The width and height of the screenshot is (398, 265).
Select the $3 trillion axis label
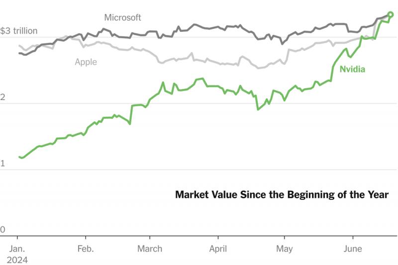click(x=19, y=31)
